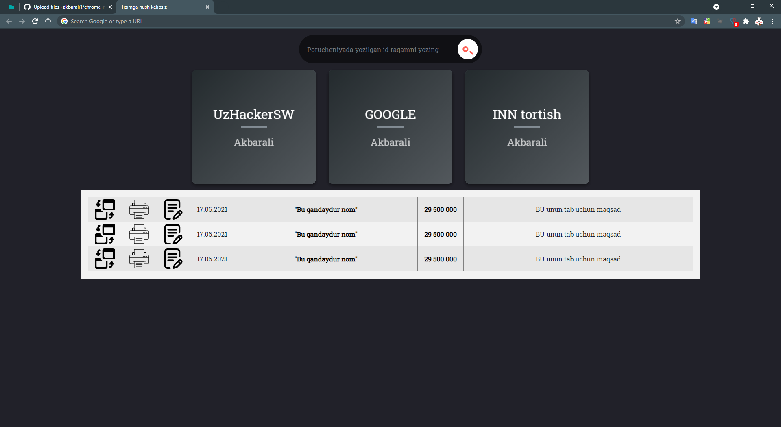Viewport: 781px width, 427px height.
Task: Click the printer icon in the first table row
Action: (139, 209)
